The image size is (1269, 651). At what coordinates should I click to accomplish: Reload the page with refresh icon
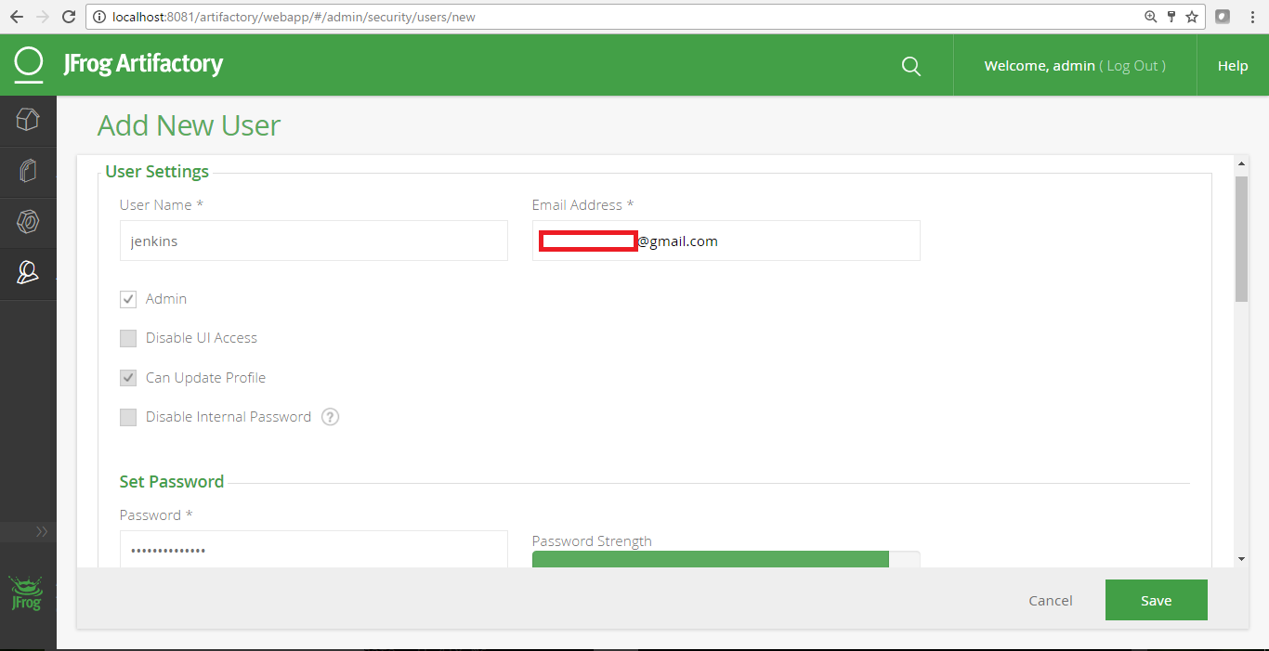pos(69,17)
